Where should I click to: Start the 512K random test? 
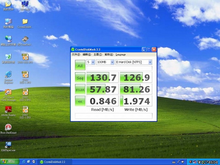[80, 89]
